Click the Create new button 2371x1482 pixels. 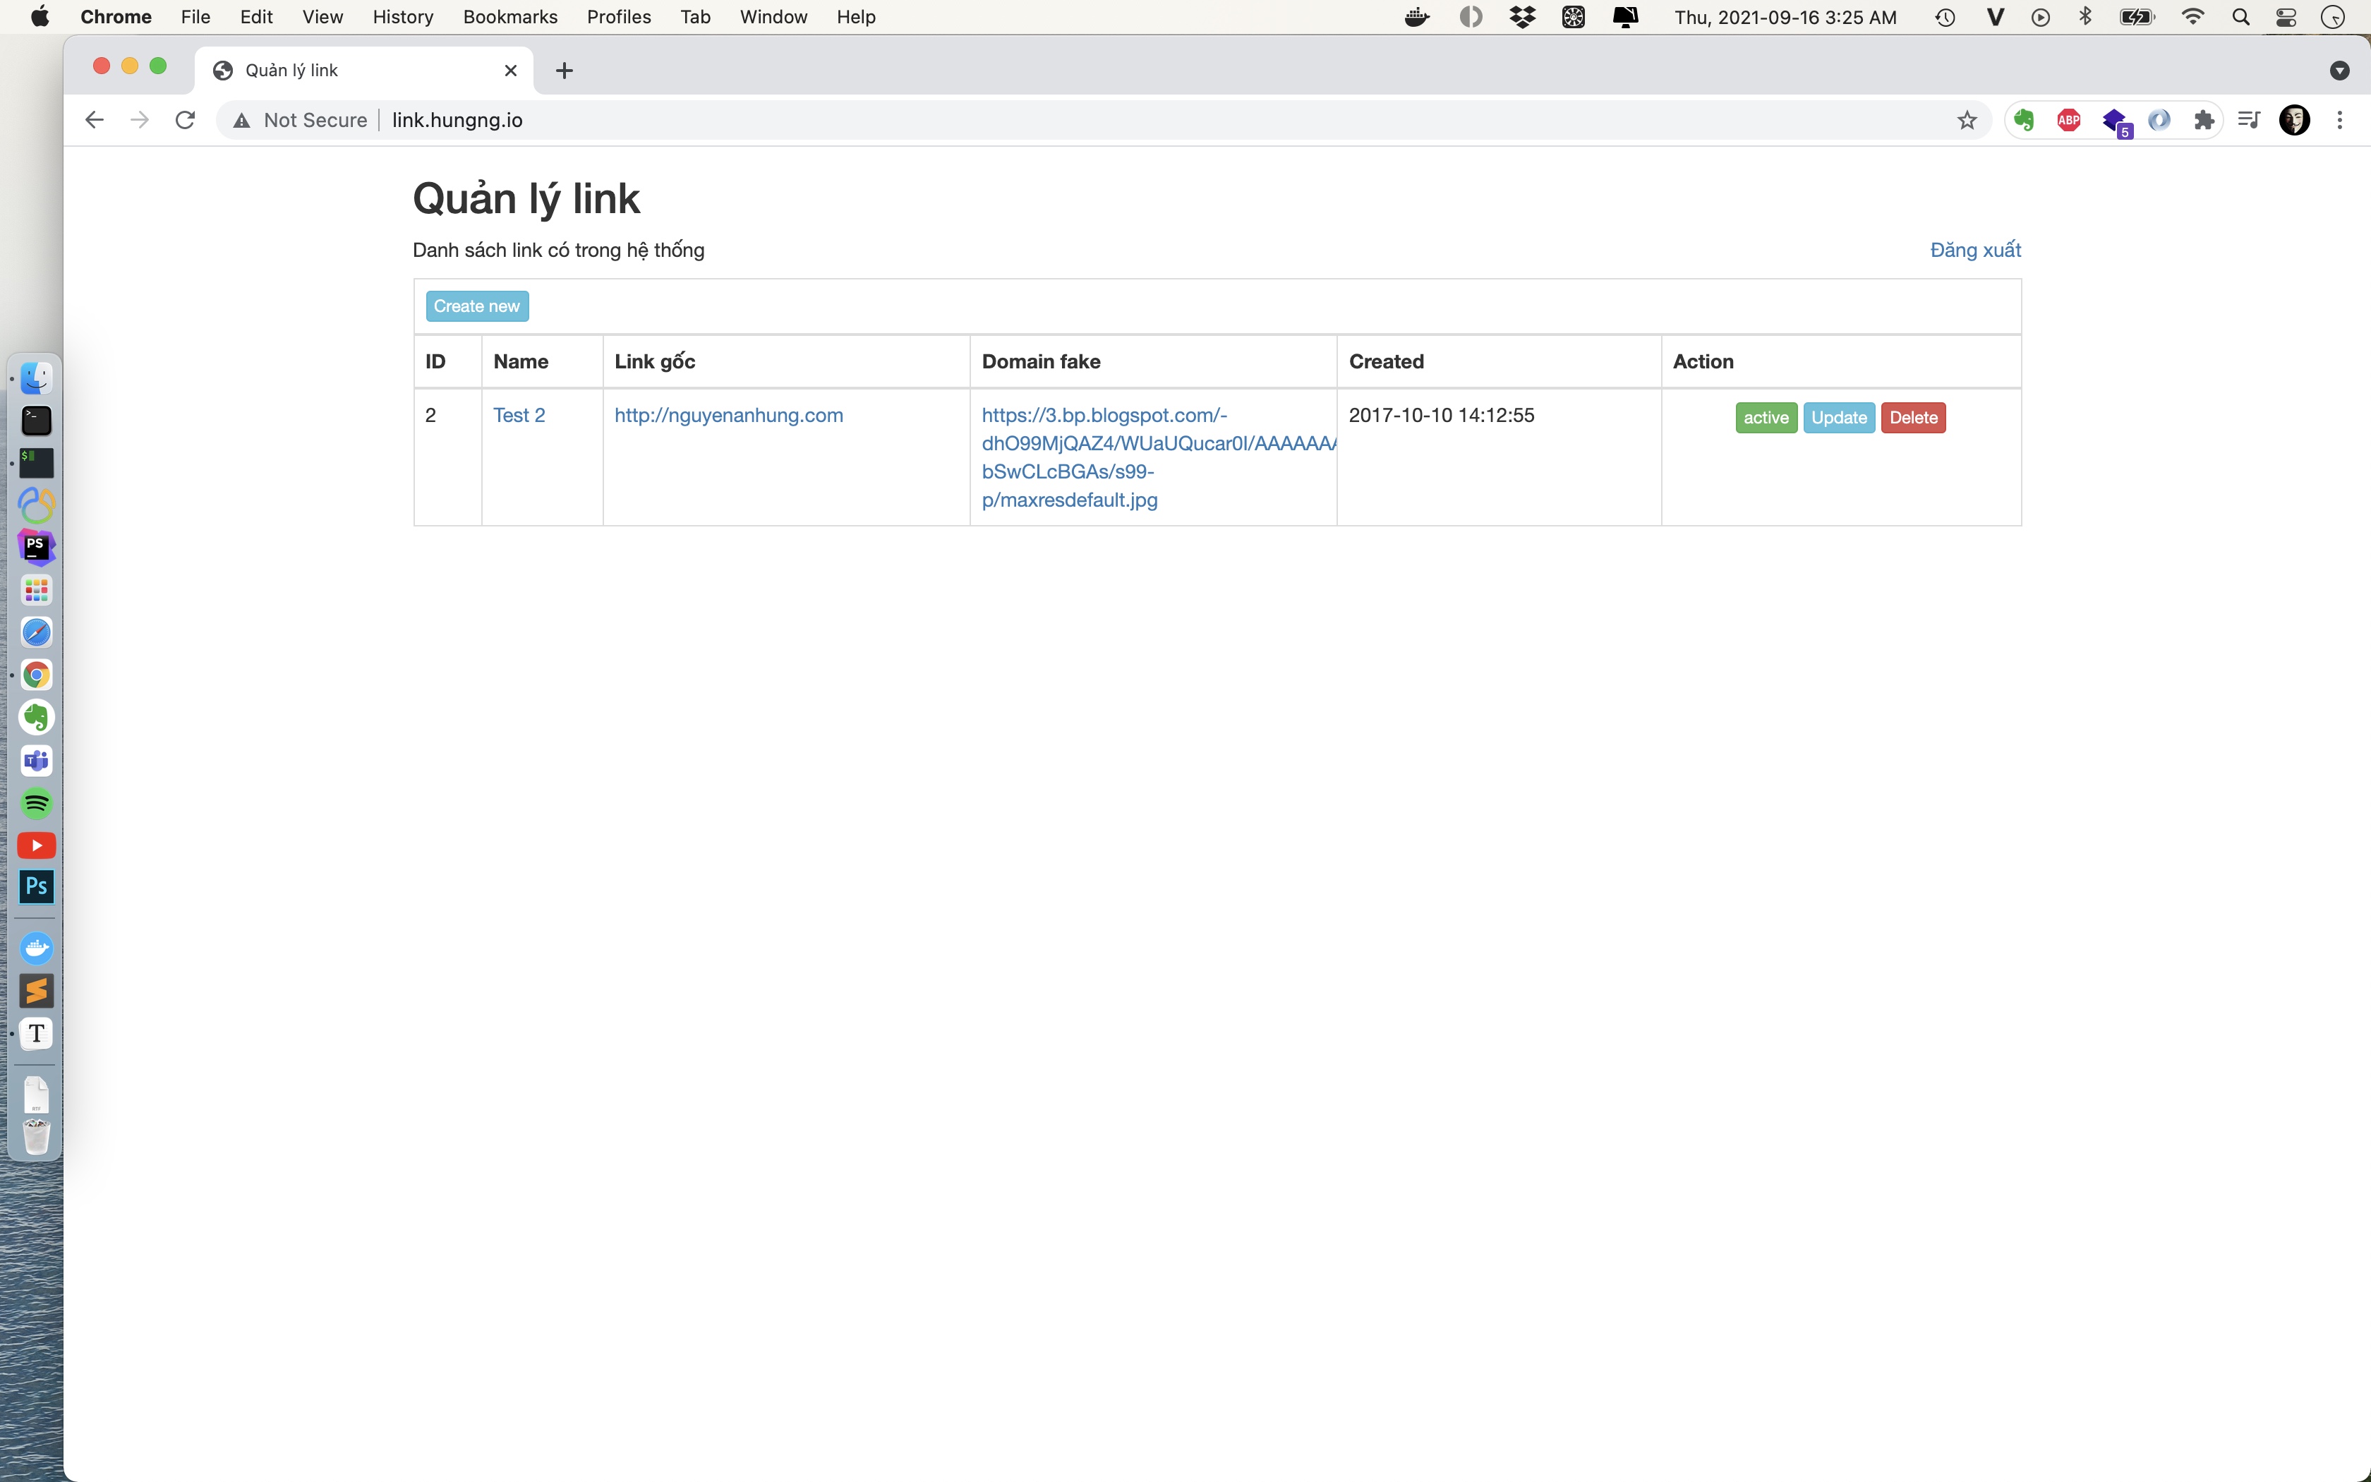[x=476, y=306]
